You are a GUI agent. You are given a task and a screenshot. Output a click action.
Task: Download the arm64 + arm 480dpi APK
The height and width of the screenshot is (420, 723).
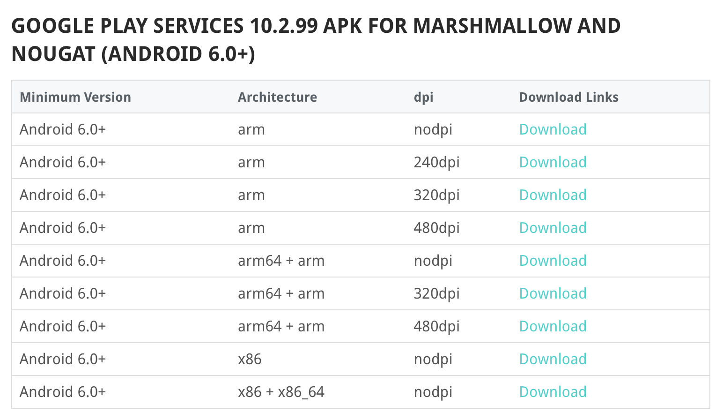click(x=553, y=326)
